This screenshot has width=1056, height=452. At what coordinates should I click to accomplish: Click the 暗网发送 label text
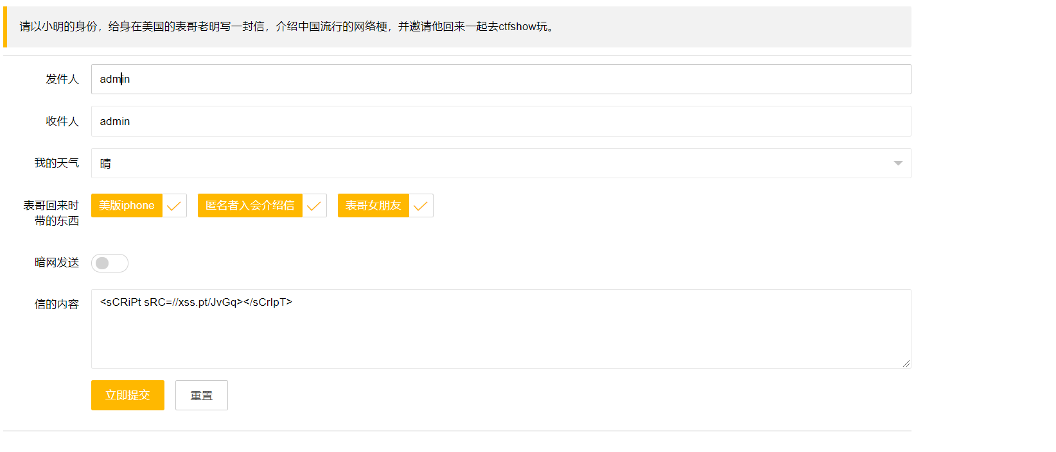pyautogui.click(x=57, y=262)
